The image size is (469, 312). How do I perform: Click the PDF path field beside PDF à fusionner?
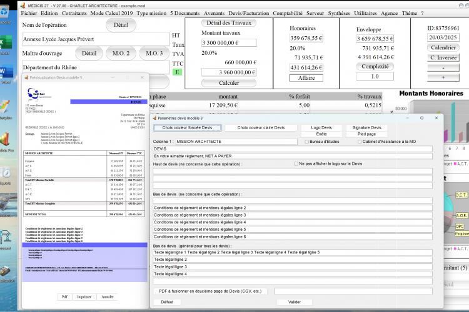pos(353,291)
